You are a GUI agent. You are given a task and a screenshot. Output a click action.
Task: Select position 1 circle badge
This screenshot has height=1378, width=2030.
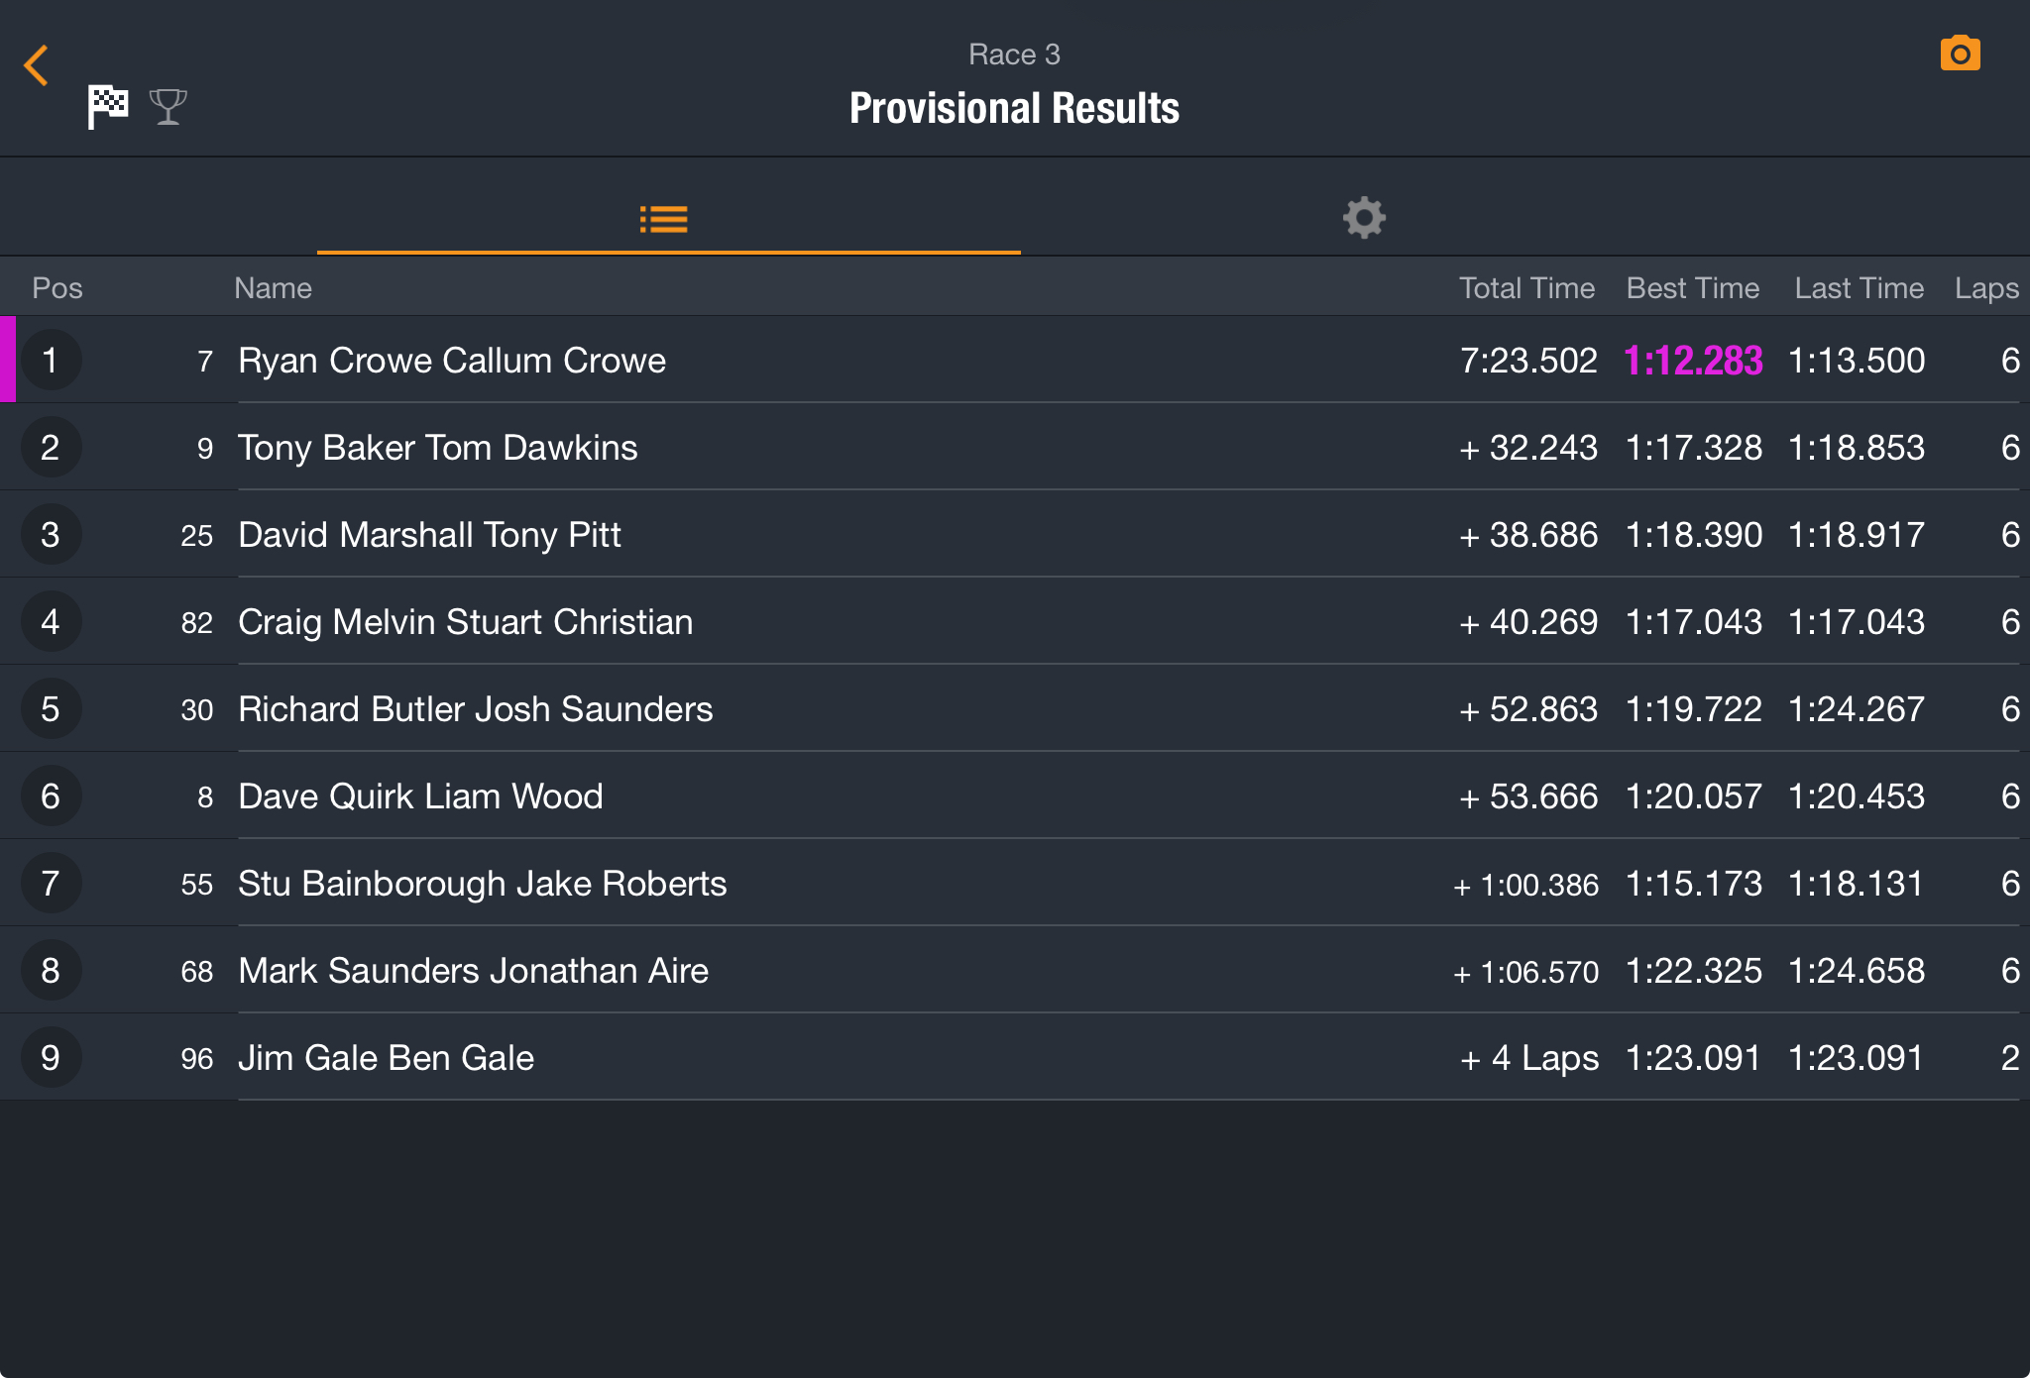(51, 360)
